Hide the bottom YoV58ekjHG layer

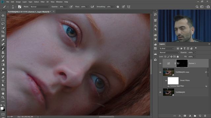tap(160, 92)
